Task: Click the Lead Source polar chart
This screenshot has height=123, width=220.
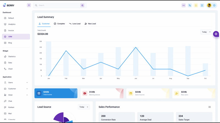Action: [64, 117]
